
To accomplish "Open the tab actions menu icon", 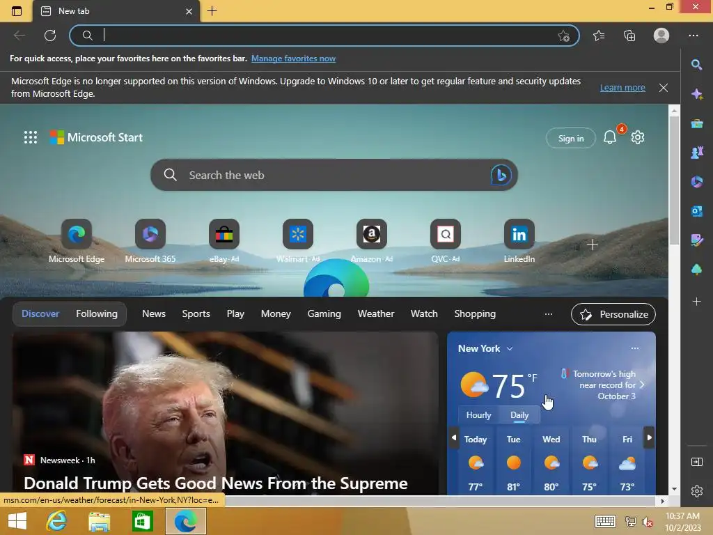I will [17, 11].
